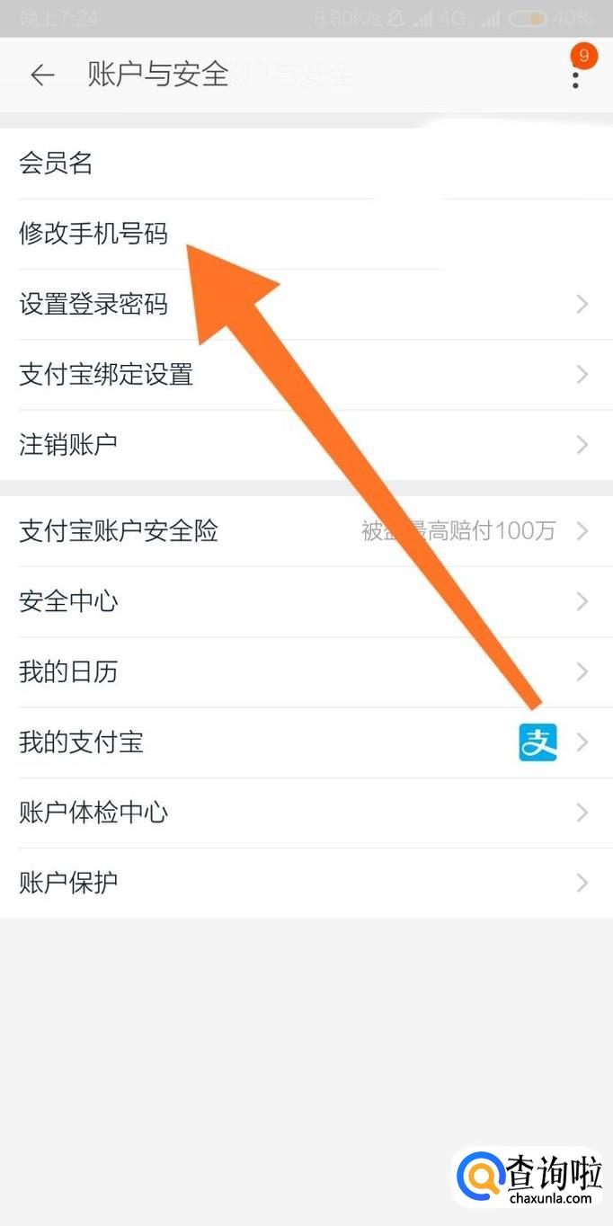
Task: Tap the battery indicator in status bar
Action: (x=528, y=18)
